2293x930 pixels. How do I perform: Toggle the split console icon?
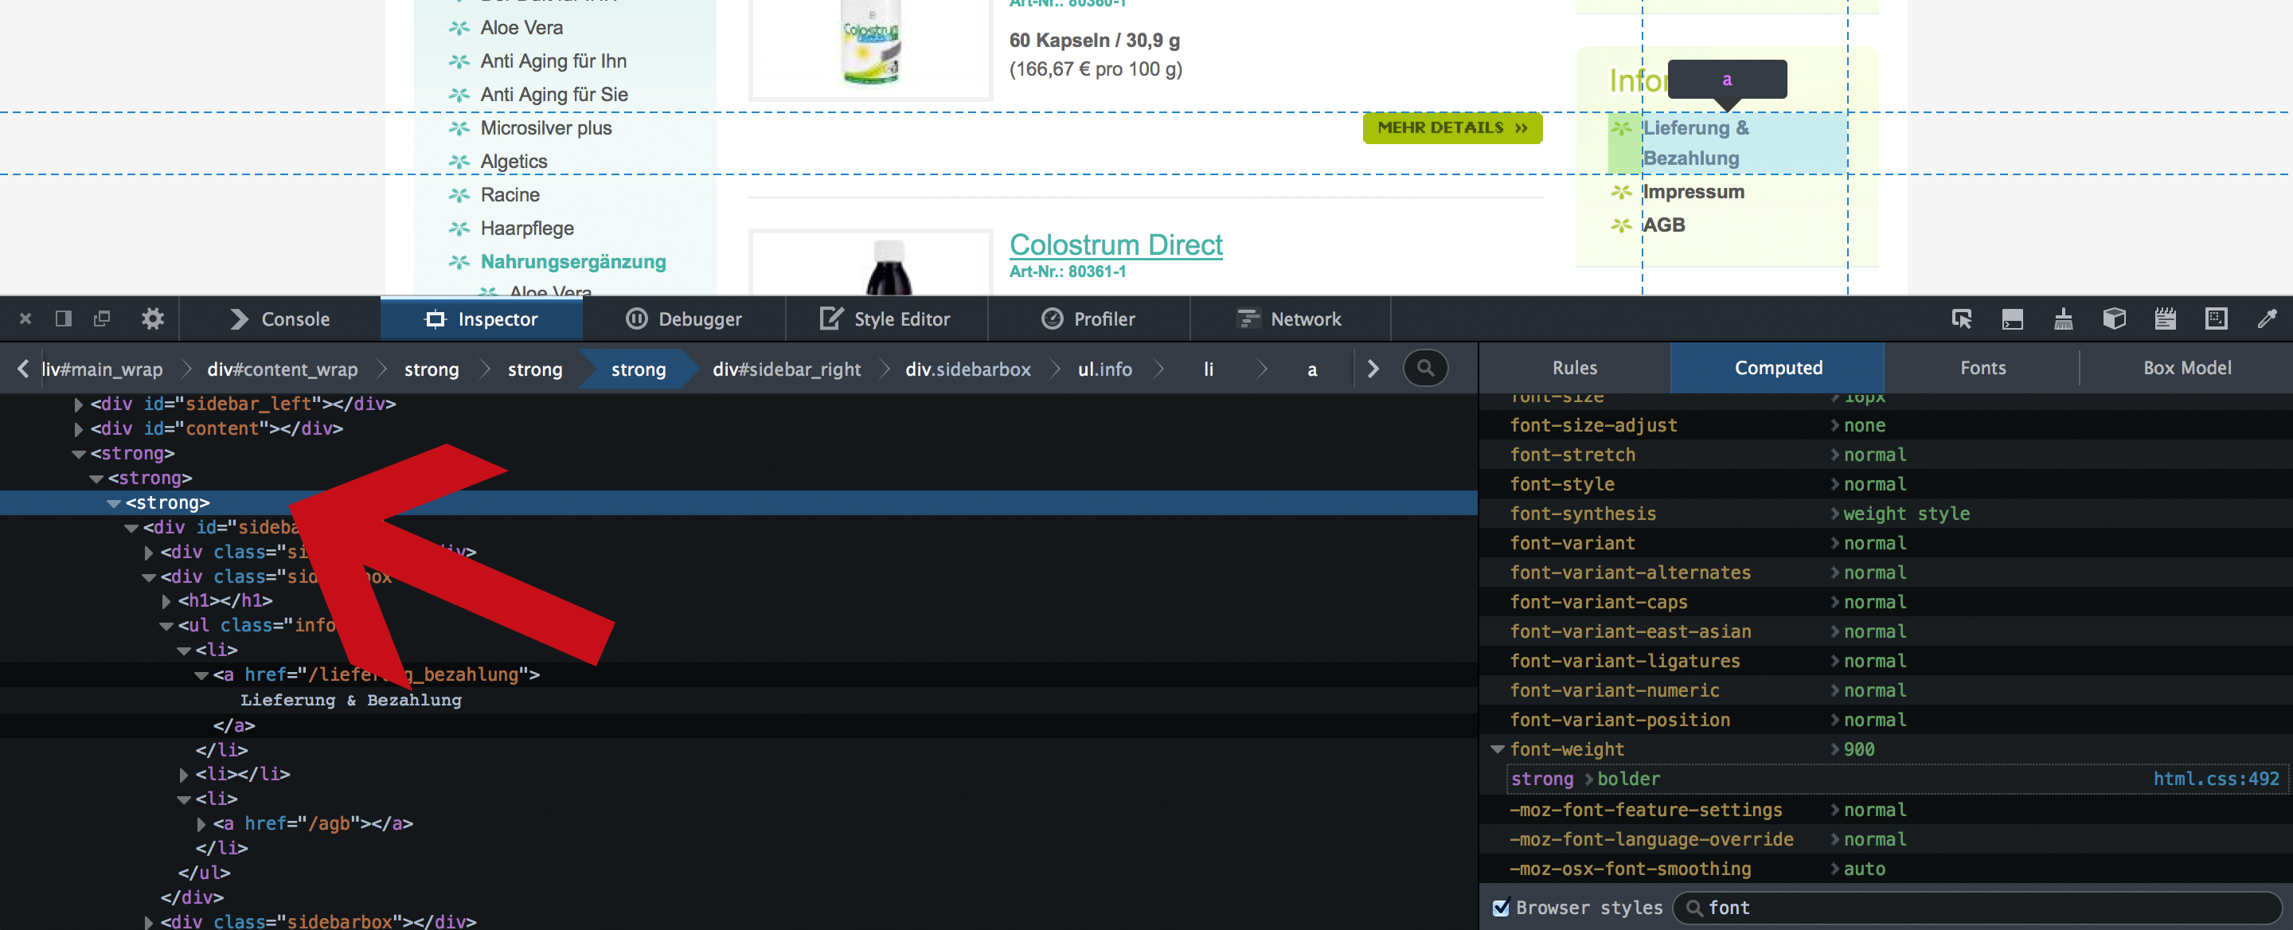coord(2012,318)
